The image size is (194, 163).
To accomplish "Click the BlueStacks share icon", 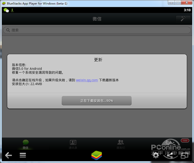I will [x=170, y=155].
